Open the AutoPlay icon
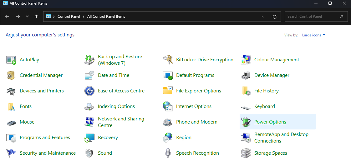This screenshot has width=351, height=164. tap(11, 60)
